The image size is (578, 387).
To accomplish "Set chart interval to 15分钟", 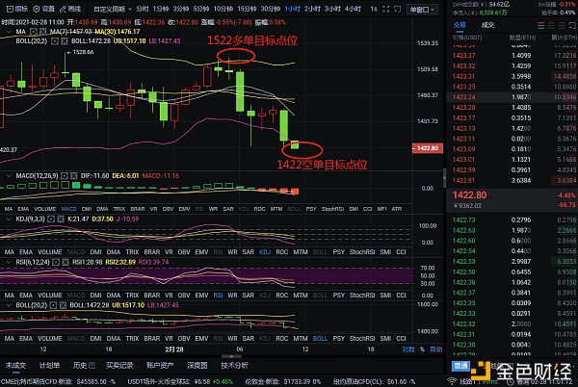I will coord(247,9).
